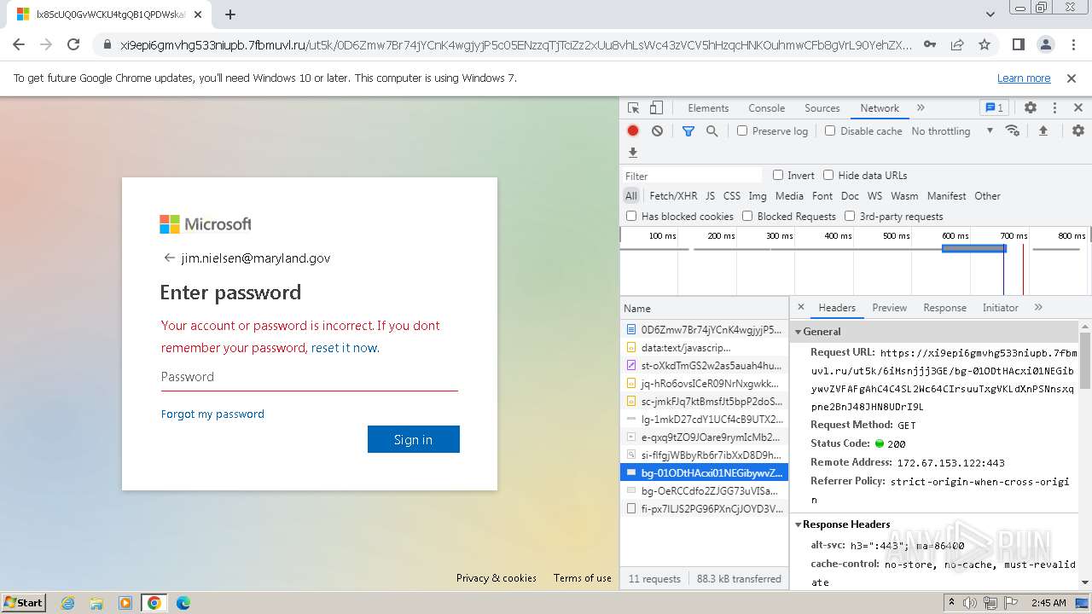Open DevTools three-dot customize menu

pyautogui.click(x=1054, y=108)
